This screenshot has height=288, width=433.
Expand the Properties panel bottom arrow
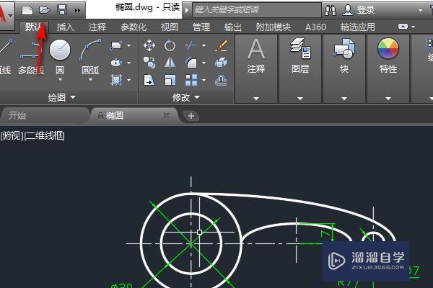(x=388, y=99)
